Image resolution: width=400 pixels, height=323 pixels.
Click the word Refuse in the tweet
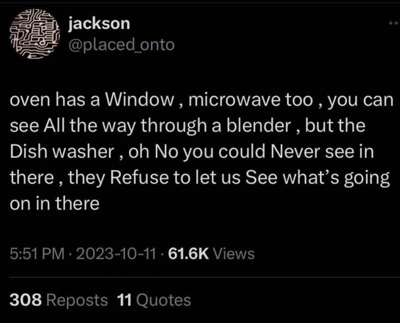pos(139,177)
